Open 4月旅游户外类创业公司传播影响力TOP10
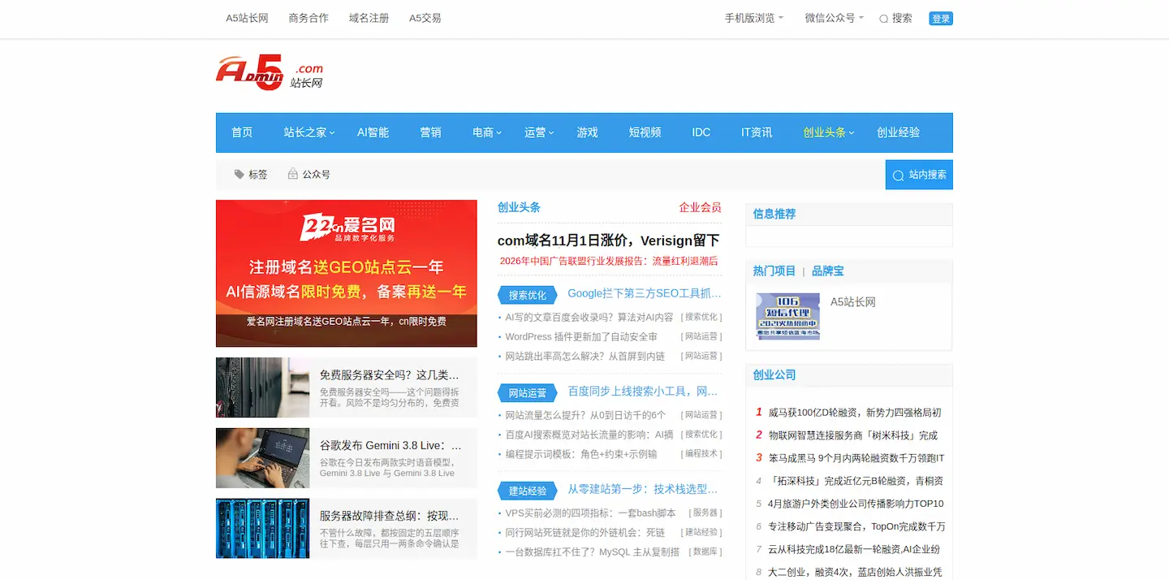Image resolution: width=1169 pixels, height=580 pixels. [856, 504]
